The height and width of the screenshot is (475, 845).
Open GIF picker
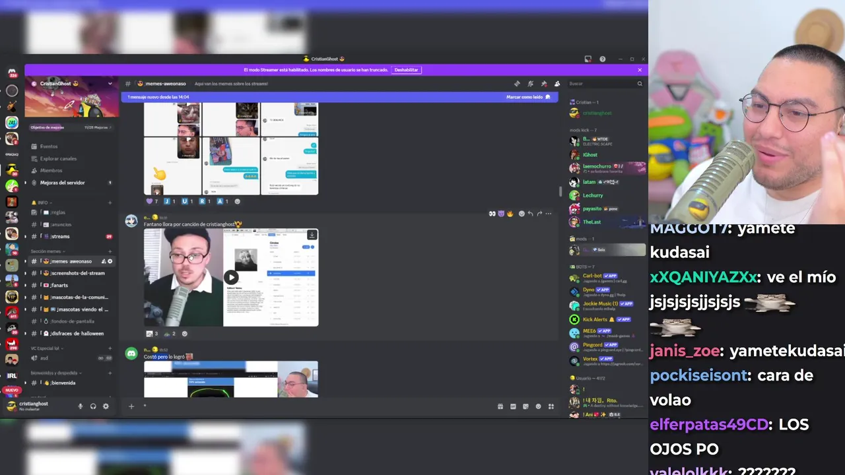tap(513, 406)
